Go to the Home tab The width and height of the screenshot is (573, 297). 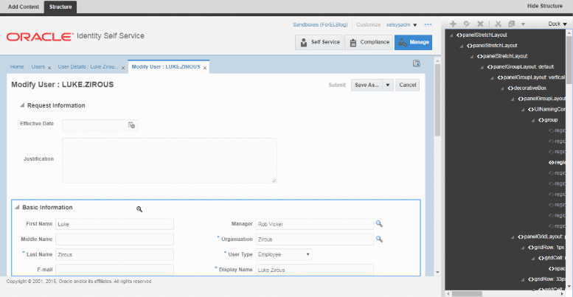pyautogui.click(x=17, y=67)
